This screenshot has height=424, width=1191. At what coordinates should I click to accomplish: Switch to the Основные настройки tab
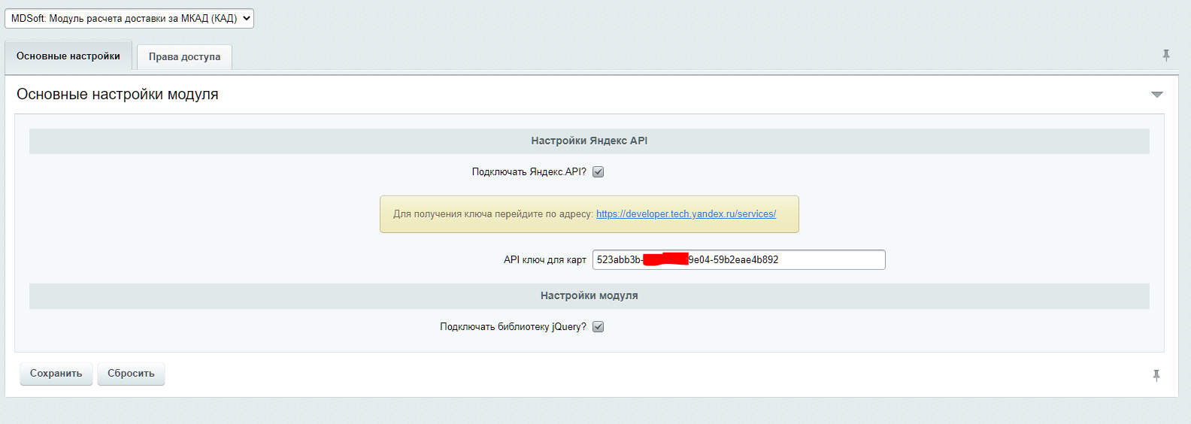[68, 56]
